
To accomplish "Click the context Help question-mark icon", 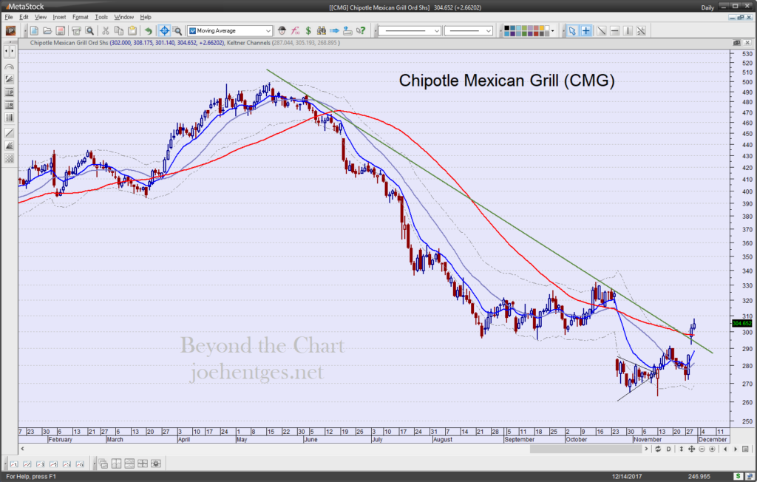I will (x=361, y=31).
